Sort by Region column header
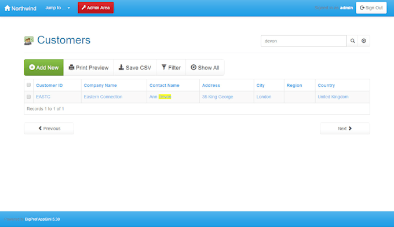Screen dimensions: 394x227 pyautogui.click(x=294, y=85)
